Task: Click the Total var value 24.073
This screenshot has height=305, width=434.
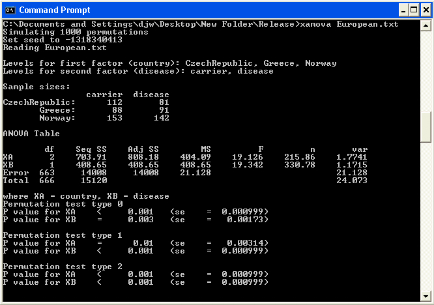Action: point(352,181)
